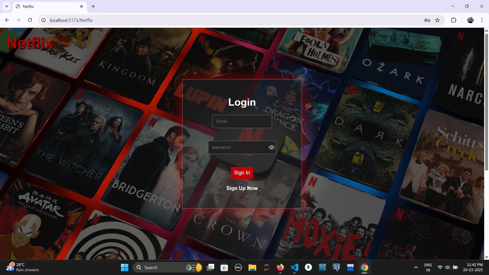The height and width of the screenshot is (275, 489).
Task: Reload the Netflix page
Action: click(x=30, y=20)
